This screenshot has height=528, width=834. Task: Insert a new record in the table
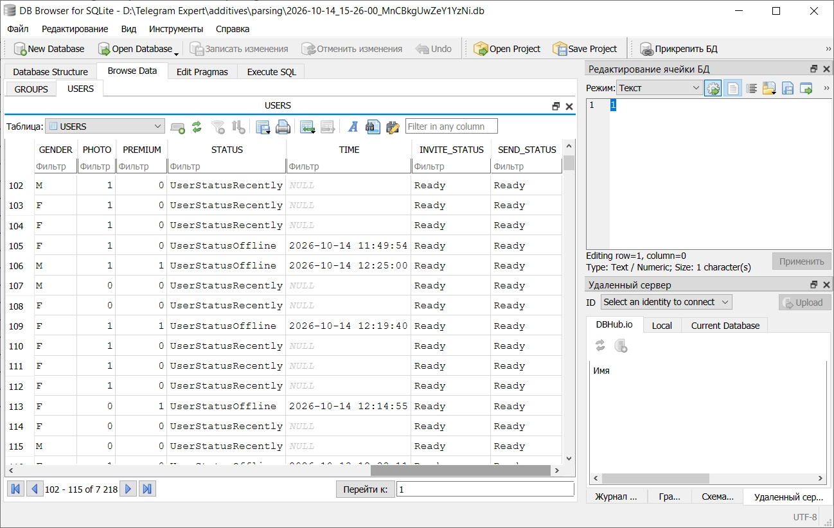308,127
